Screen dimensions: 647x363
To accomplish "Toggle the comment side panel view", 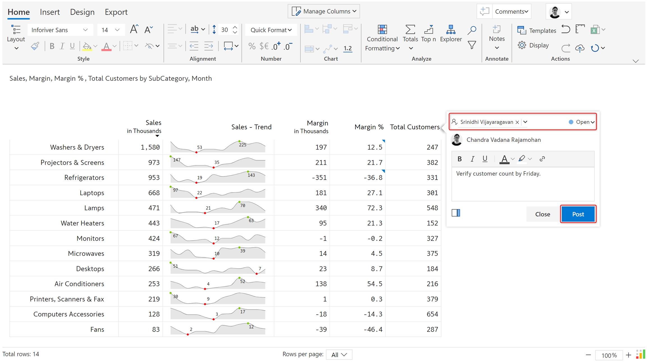I will pyautogui.click(x=456, y=213).
